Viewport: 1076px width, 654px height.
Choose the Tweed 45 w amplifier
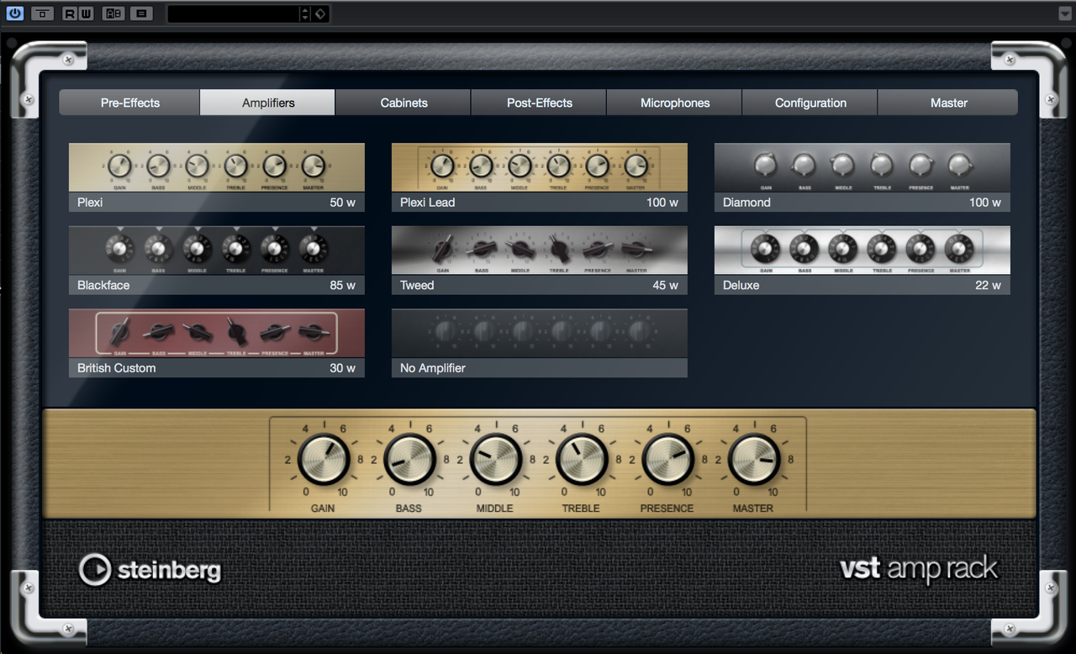540,260
